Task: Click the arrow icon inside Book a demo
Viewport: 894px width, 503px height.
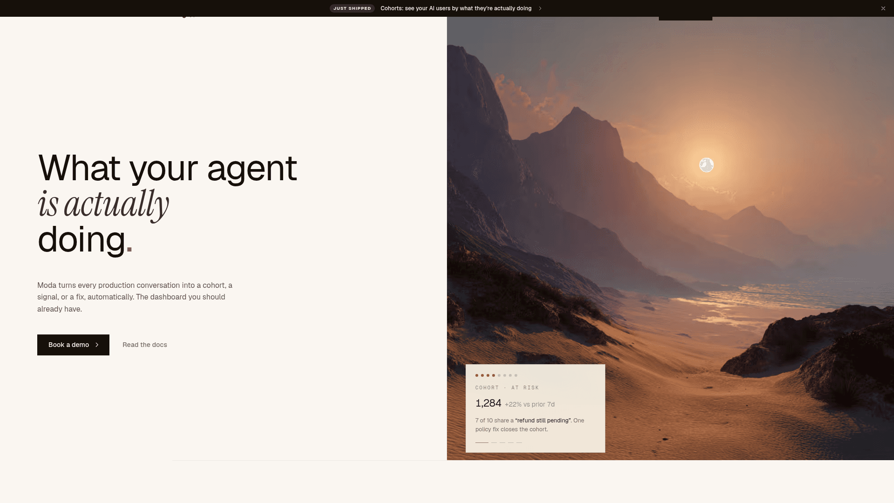Action: click(97, 345)
